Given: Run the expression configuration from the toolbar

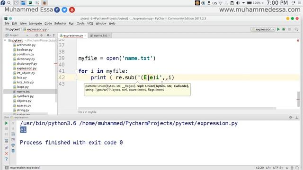Looking at the screenshot, I should [278, 29].
